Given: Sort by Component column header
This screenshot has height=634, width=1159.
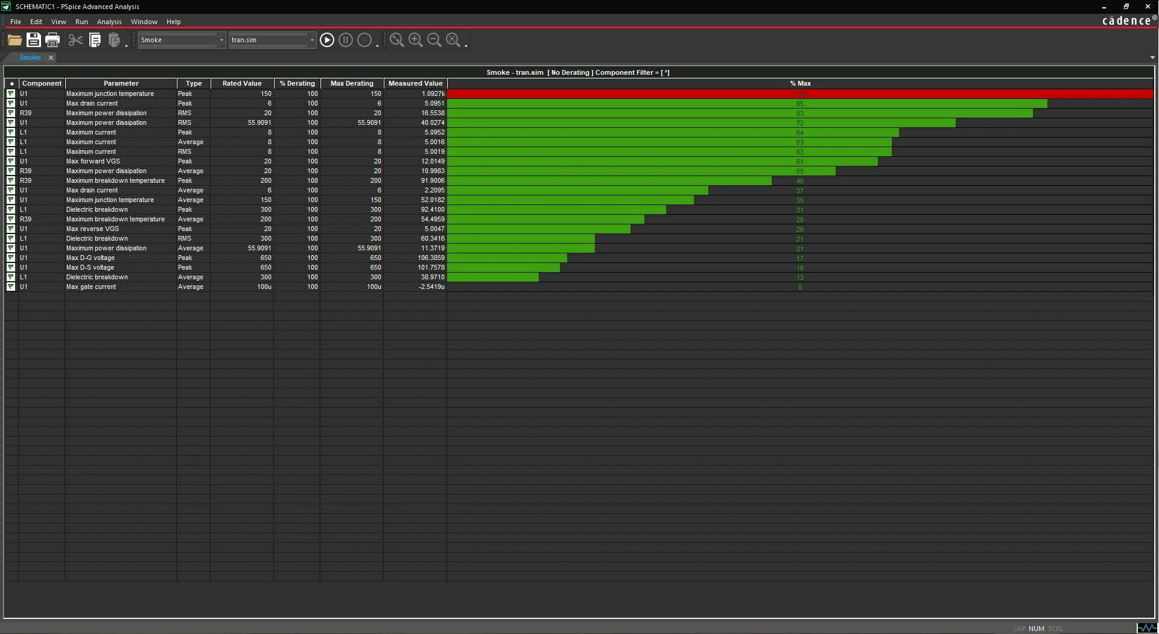Looking at the screenshot, I should coord(42,83).
